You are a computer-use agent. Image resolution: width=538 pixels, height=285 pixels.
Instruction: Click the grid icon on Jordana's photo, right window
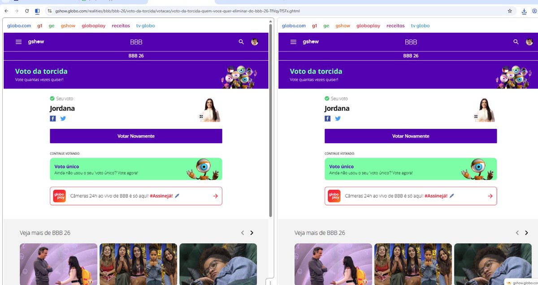[476, 117]
